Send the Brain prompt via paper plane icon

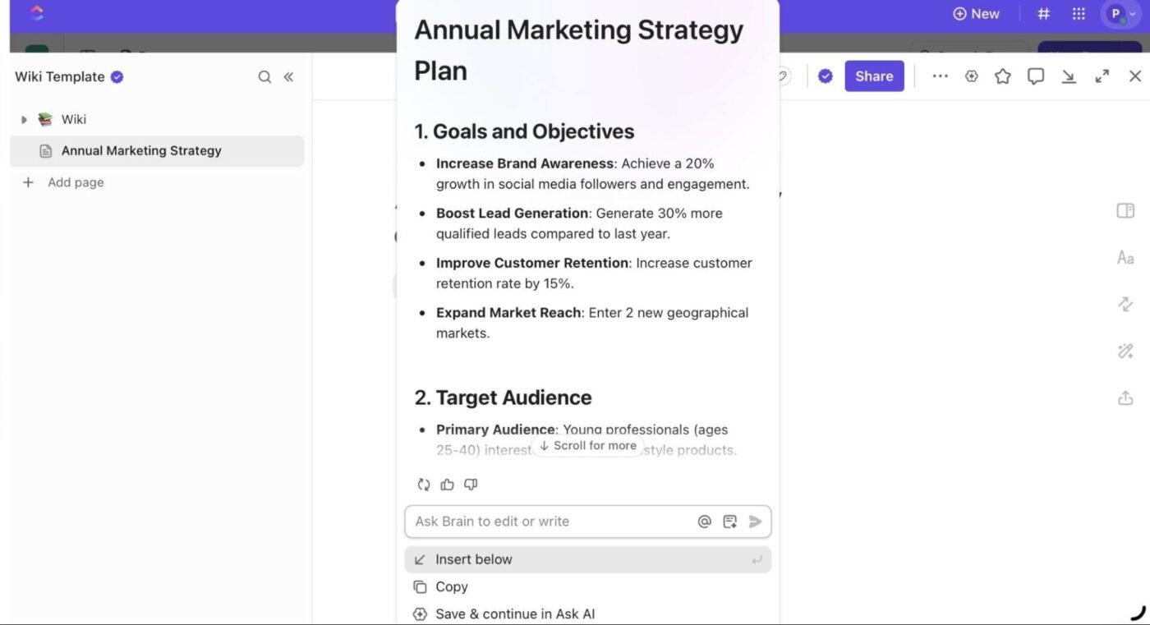(x=755, y=521)
